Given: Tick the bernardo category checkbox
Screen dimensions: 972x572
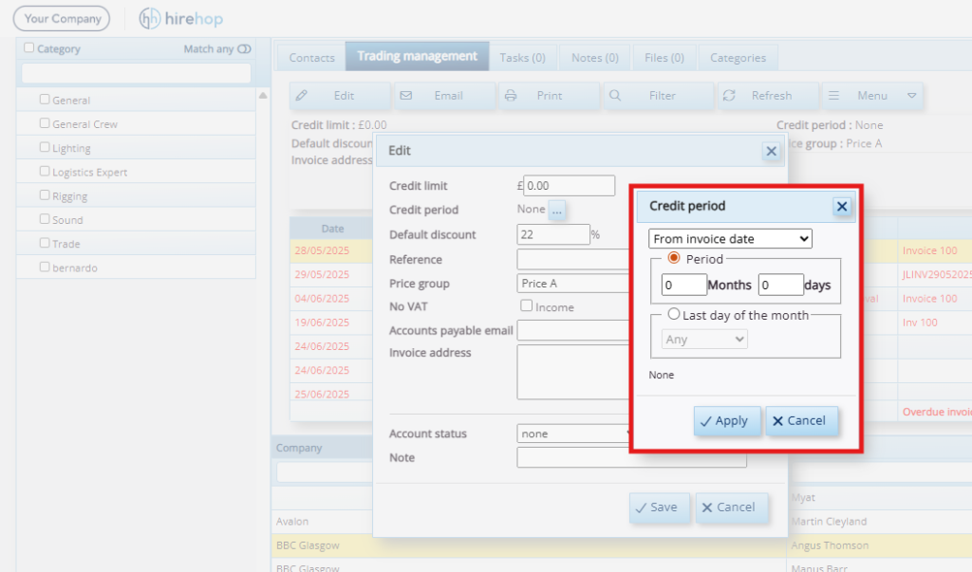Looking at the screenshot, I should [45, 268].
